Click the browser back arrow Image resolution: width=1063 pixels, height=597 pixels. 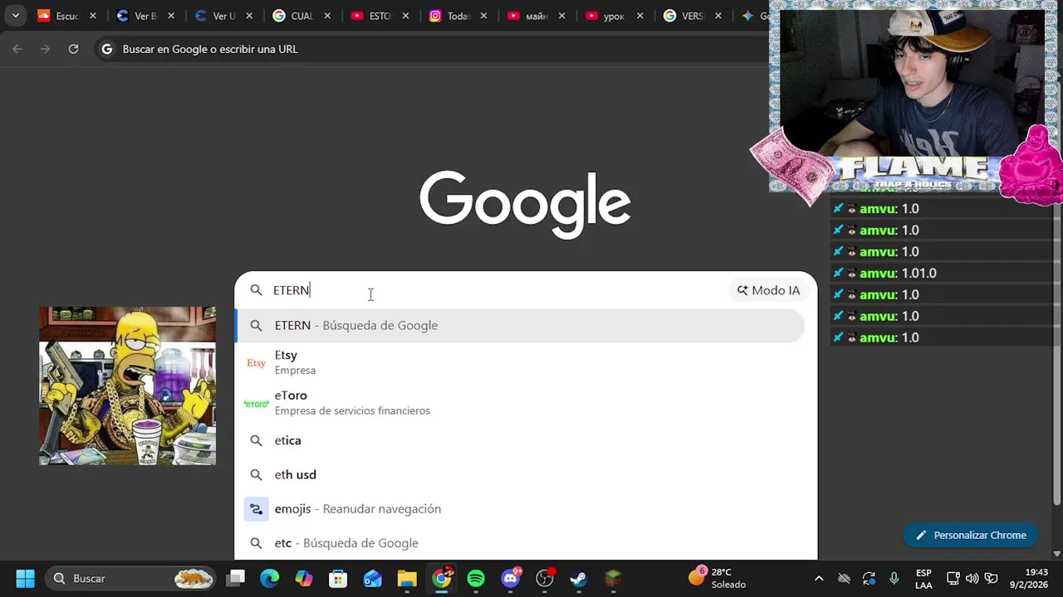click(17, 49)
